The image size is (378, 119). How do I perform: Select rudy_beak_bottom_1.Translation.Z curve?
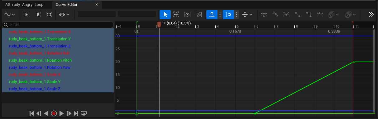tap(40, 46)
